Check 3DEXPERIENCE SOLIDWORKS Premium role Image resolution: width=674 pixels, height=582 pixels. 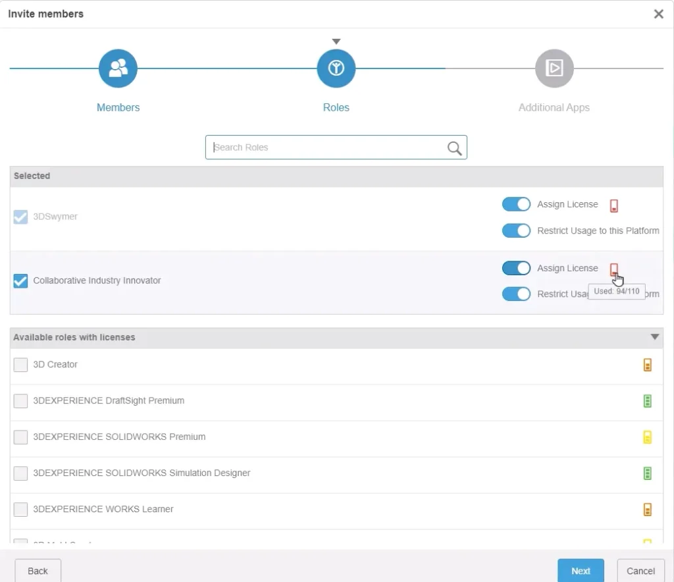(20, 436)
